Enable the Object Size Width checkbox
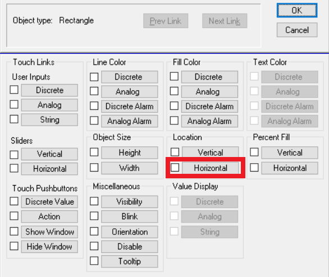The width and height of the screenshot is (329, 277). point(94,168)
